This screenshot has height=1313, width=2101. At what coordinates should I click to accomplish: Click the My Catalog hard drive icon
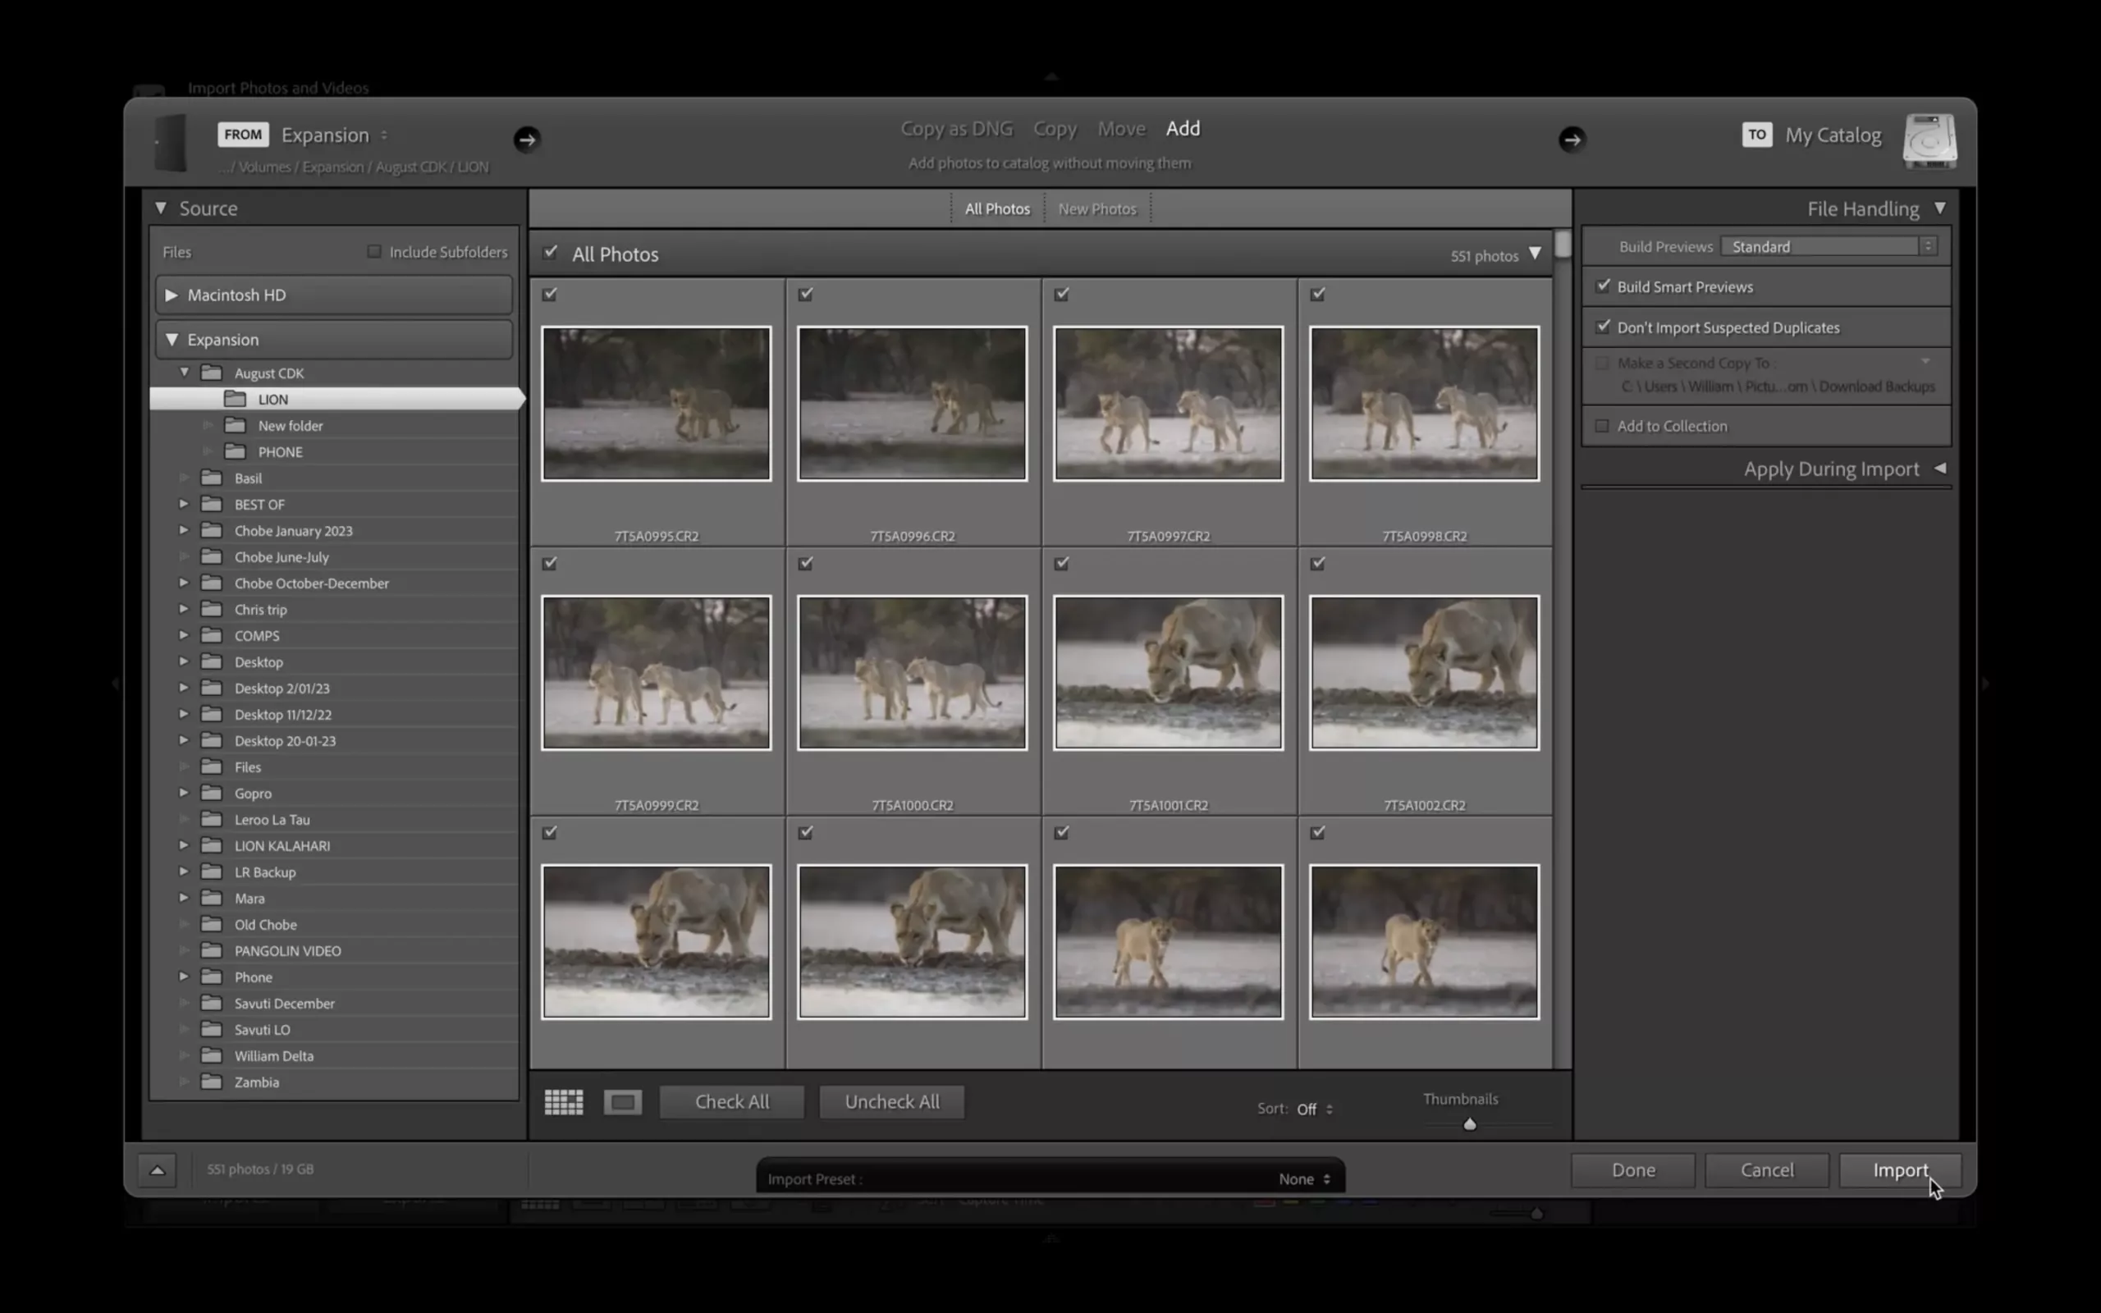coord(1929,140)
